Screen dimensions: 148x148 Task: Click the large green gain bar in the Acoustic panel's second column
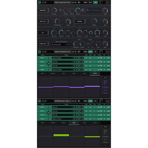[61, 135]
